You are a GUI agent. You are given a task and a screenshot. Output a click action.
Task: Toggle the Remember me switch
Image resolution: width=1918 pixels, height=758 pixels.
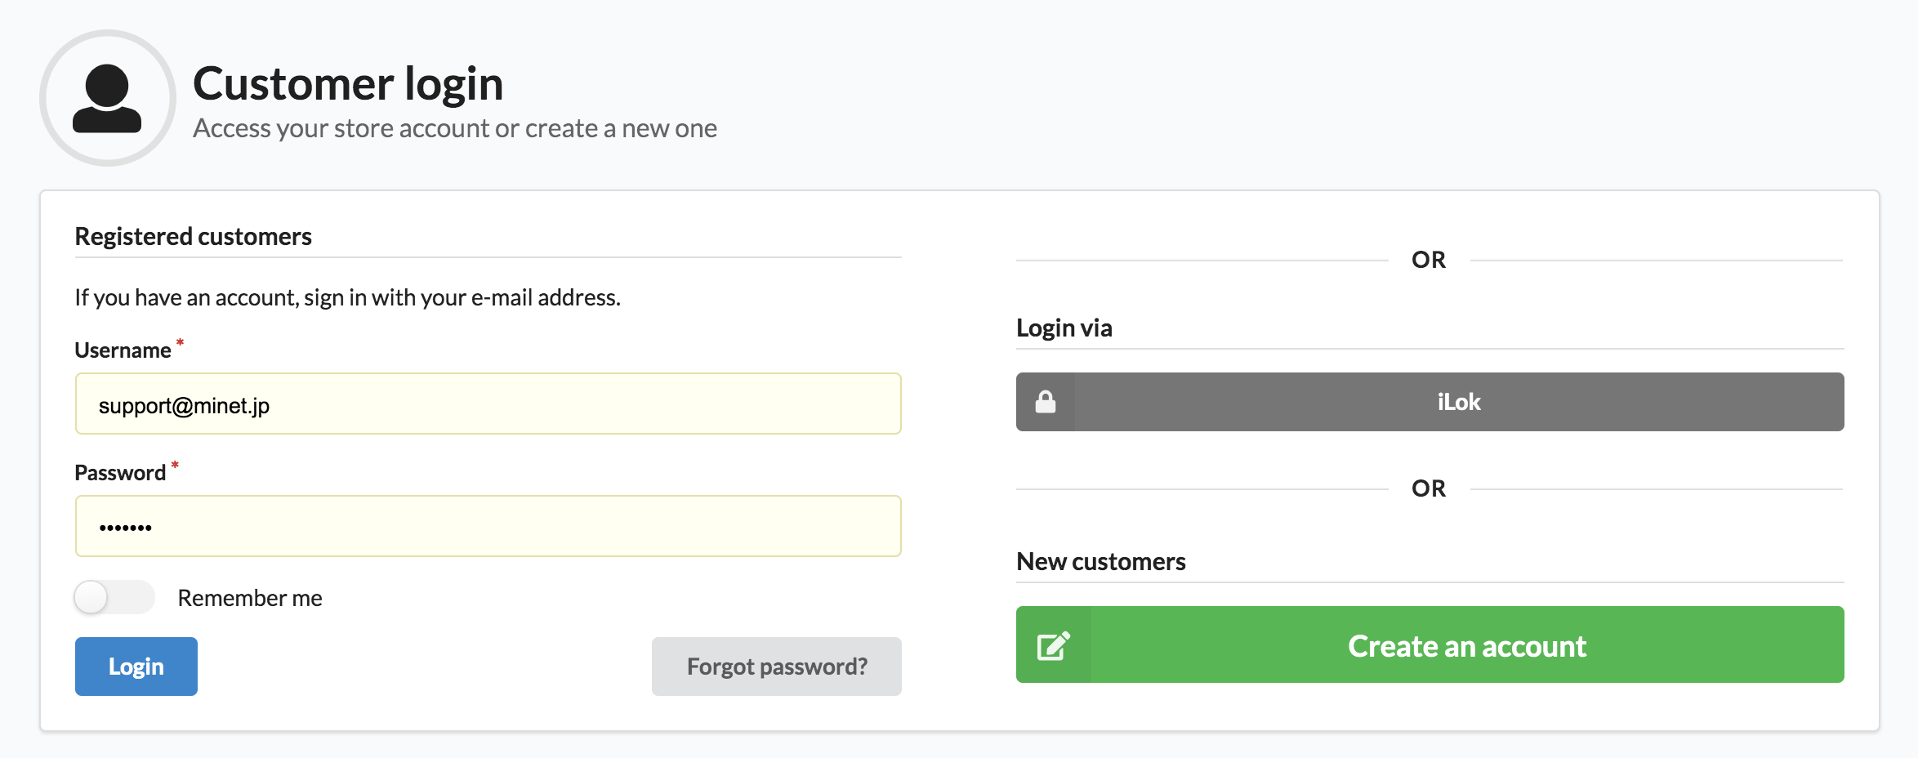coord(114,597)
